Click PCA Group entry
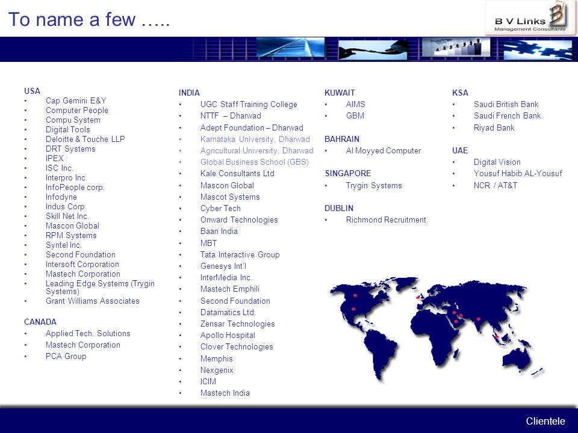 [x=66, y=357]
